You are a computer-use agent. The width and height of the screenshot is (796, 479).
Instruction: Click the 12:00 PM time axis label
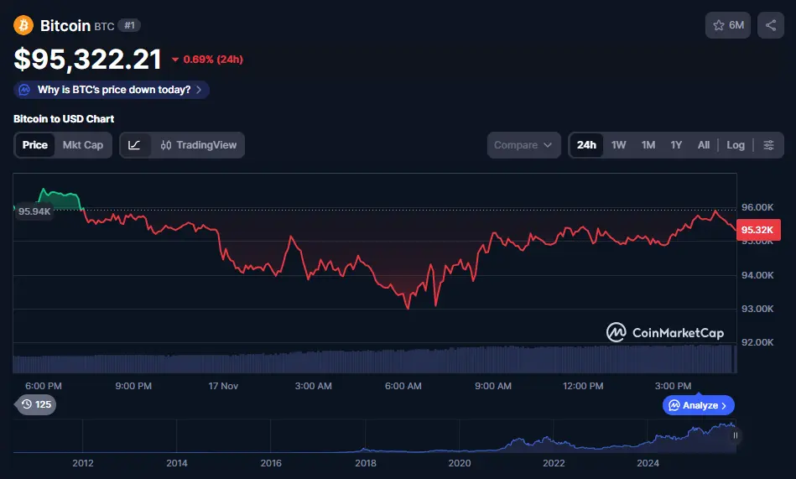click(583, 386)
